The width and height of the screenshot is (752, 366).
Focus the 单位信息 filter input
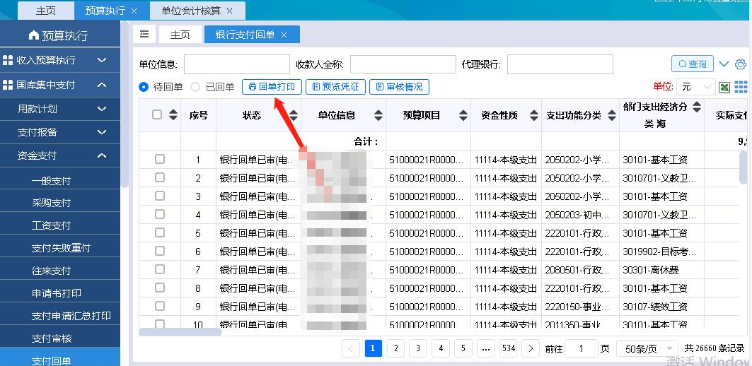coord(237,64)
